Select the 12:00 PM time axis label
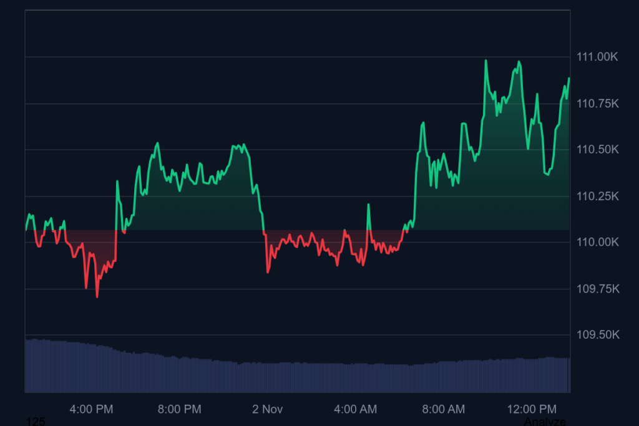 (532, 409)
